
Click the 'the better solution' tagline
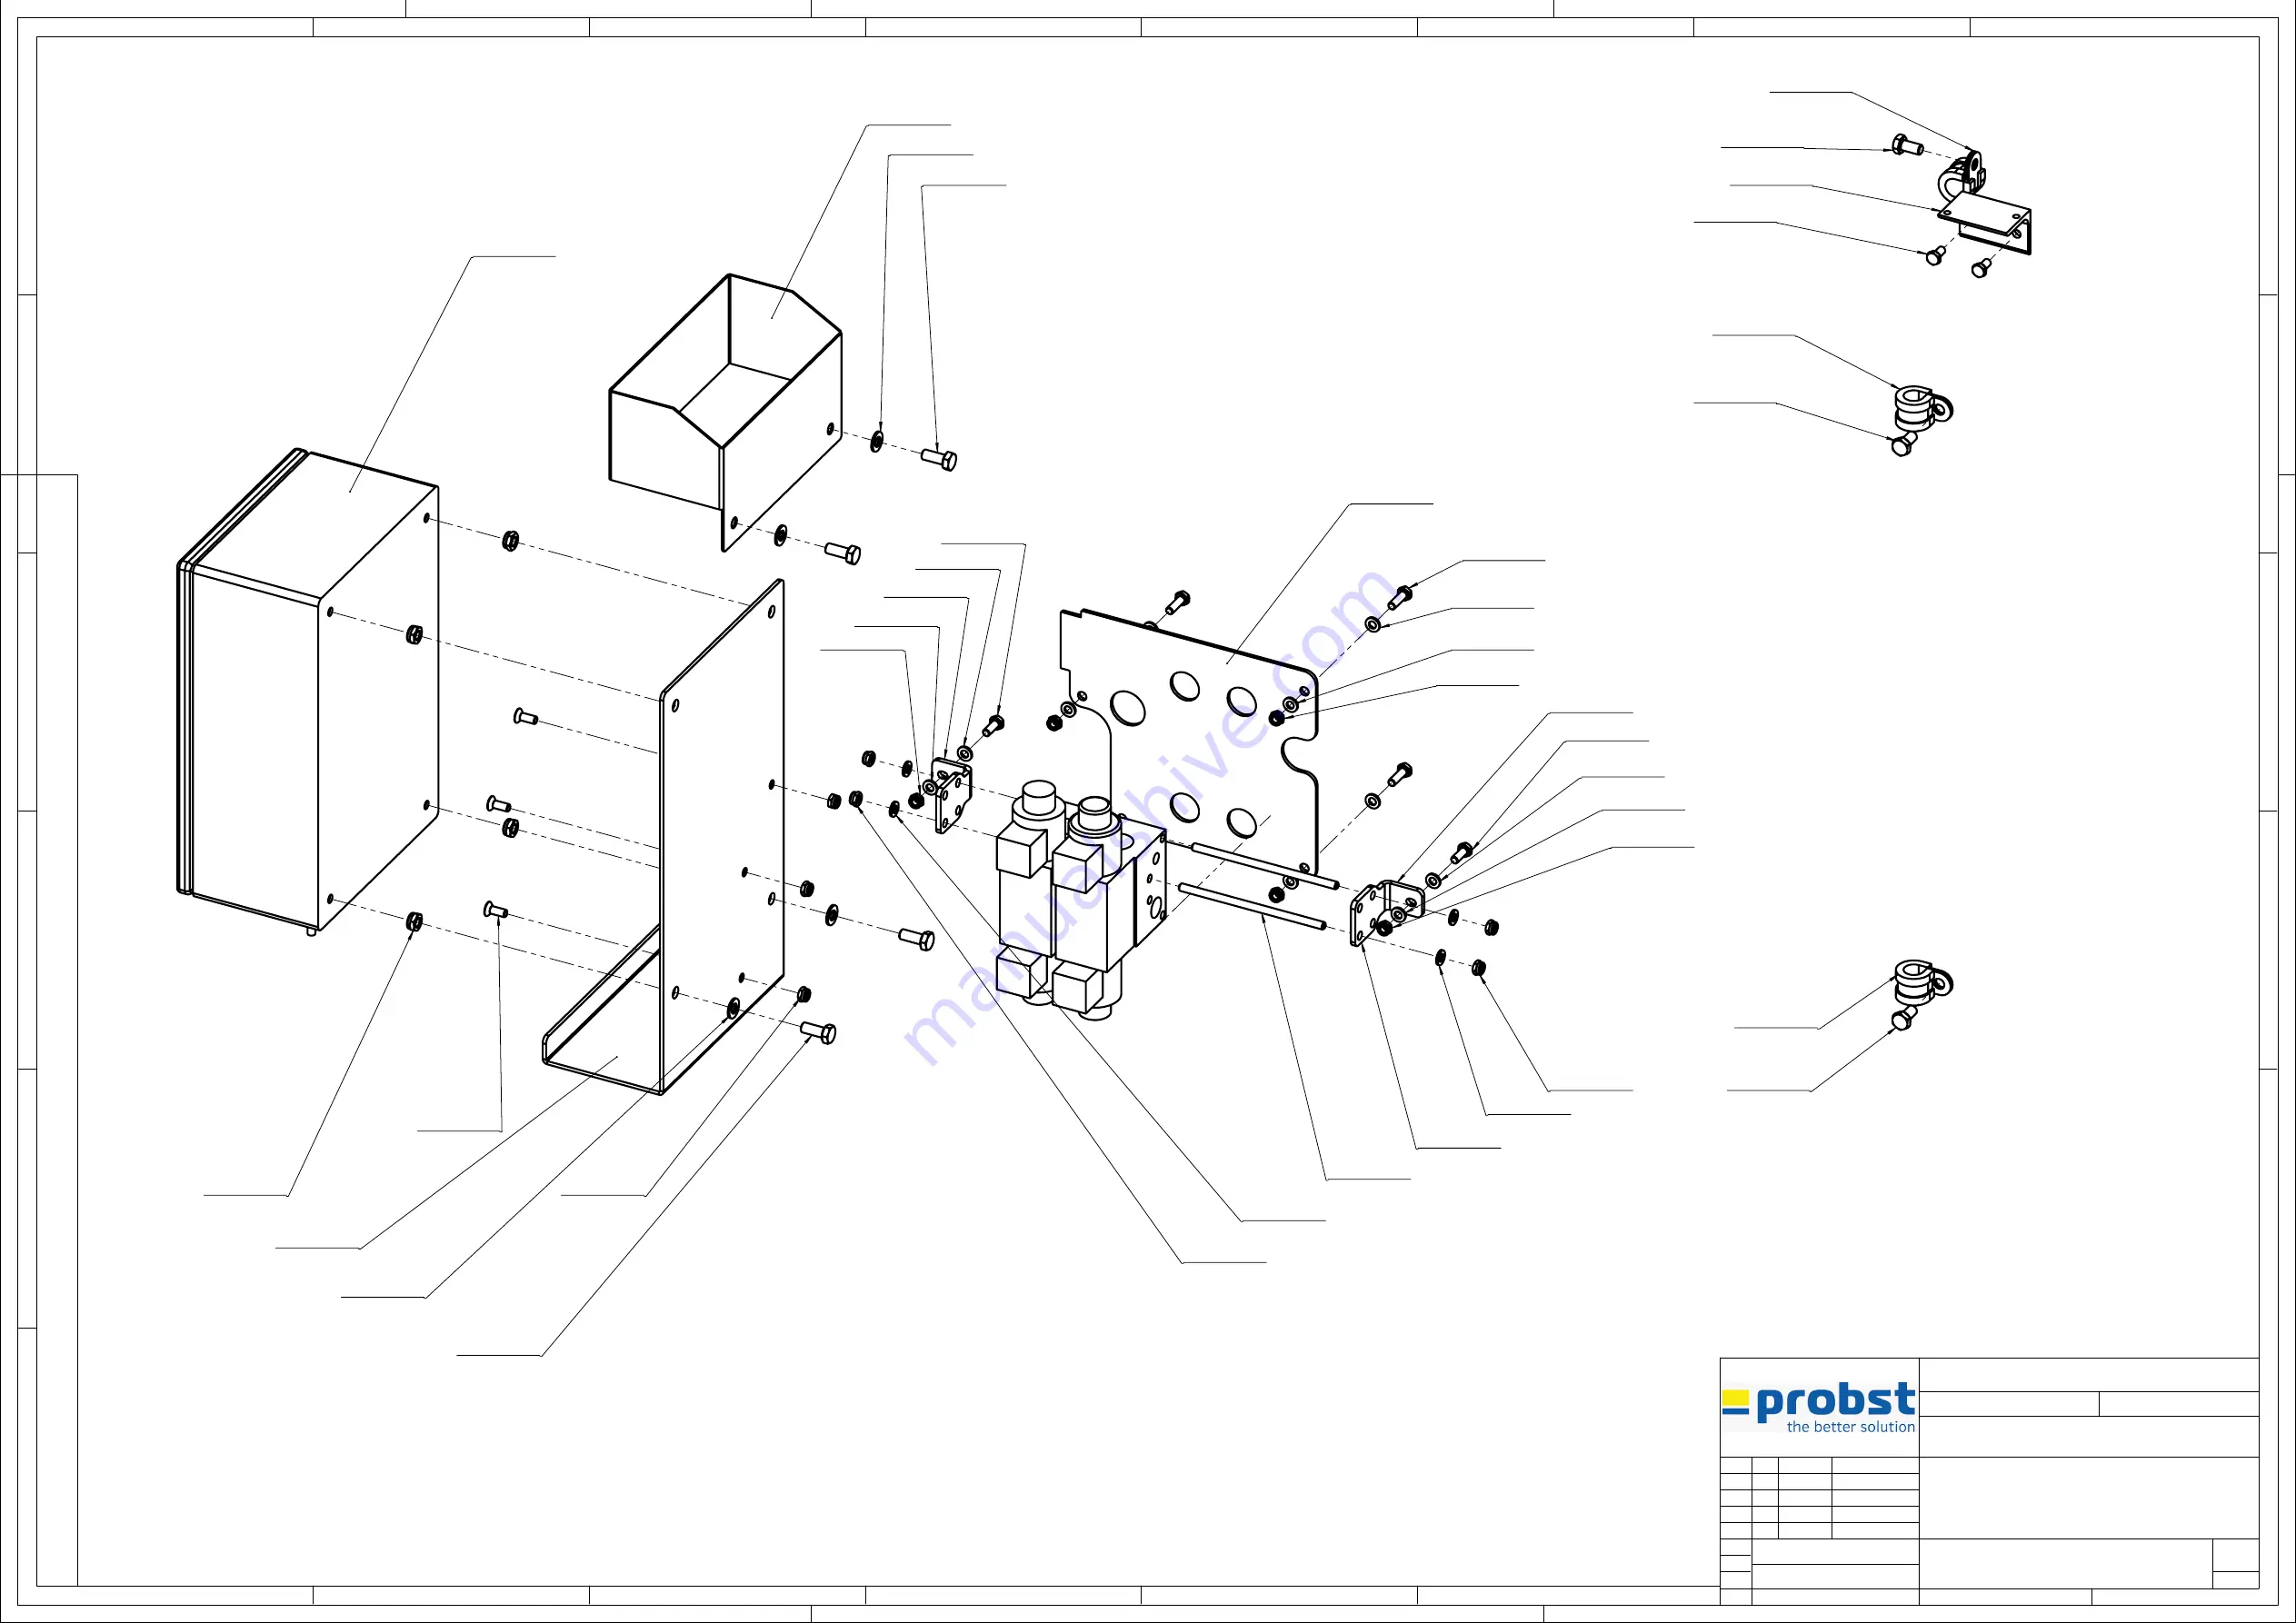click(x=1851, y=1427)
